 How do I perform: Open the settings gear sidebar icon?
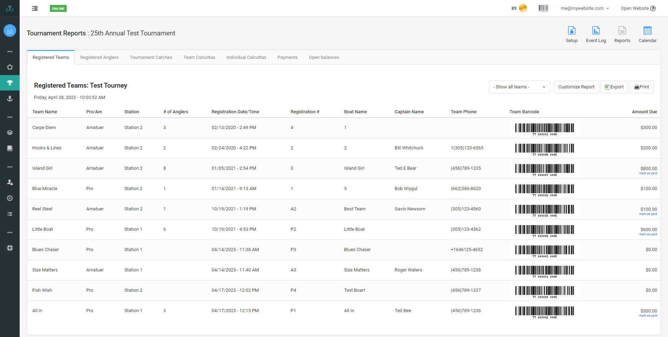coord(10,198)
